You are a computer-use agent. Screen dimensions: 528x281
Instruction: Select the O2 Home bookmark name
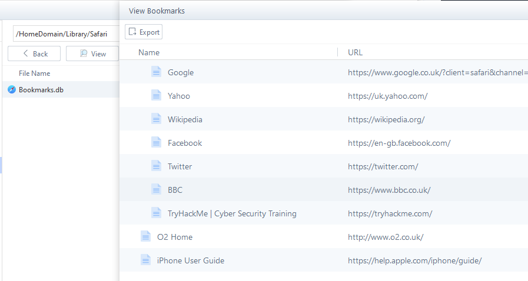click(175, 237)
